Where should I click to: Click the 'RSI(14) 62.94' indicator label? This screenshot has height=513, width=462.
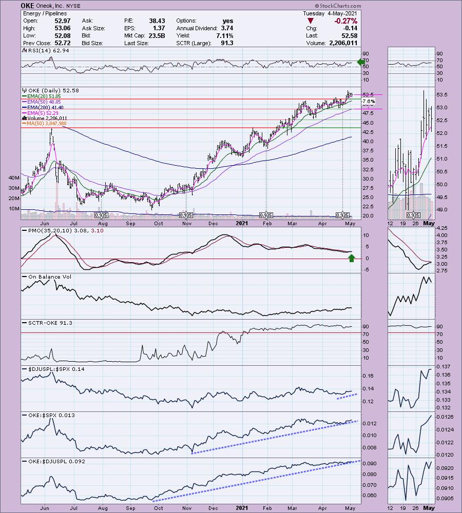[x=48, y=50]
